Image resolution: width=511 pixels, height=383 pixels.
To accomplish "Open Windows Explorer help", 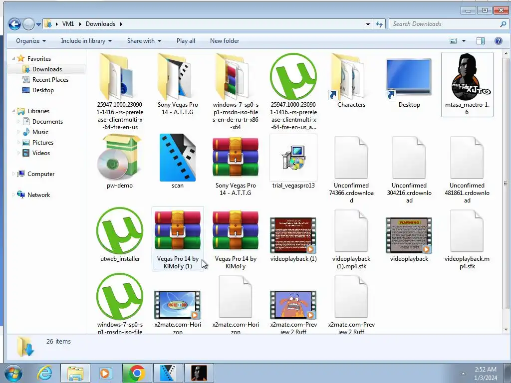I will point(499,41).
